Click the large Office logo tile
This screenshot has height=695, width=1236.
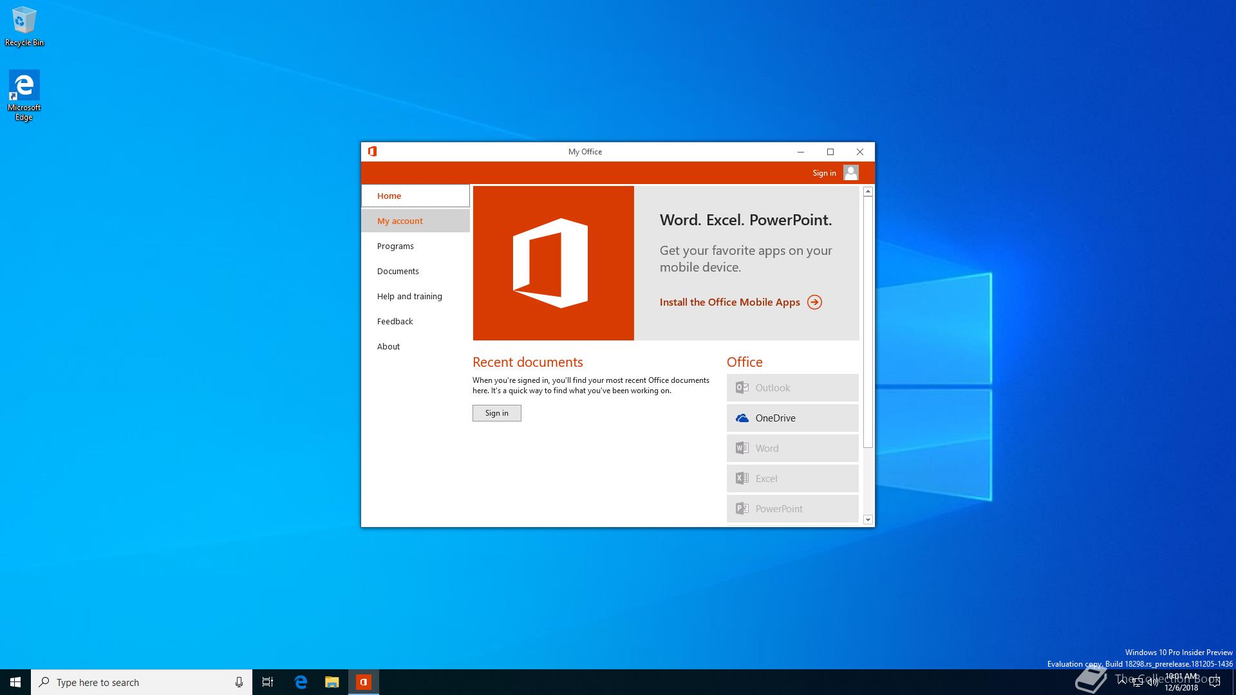[553, 263]
